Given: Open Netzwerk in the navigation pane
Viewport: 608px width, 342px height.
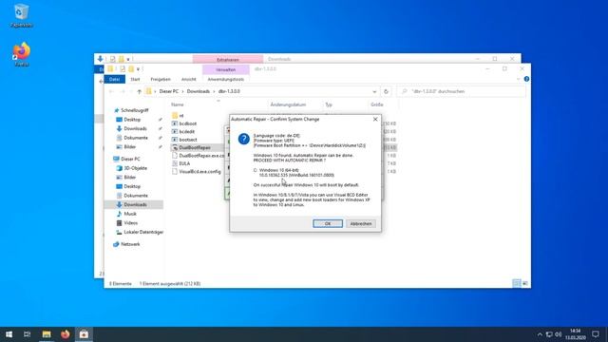Looking at the screenshot, I should [x=130, y=244].
